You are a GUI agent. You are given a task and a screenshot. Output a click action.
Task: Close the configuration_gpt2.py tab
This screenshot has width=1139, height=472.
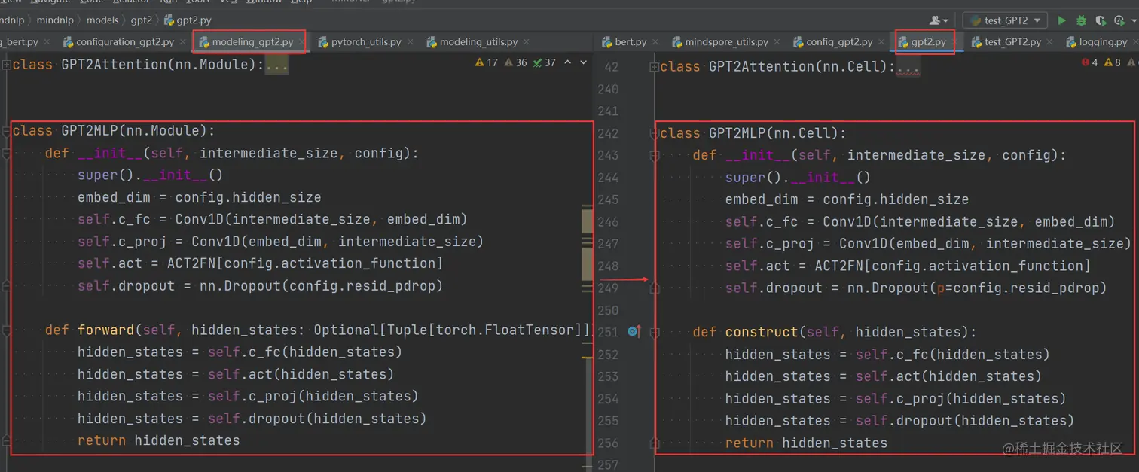tap(182, 42)
